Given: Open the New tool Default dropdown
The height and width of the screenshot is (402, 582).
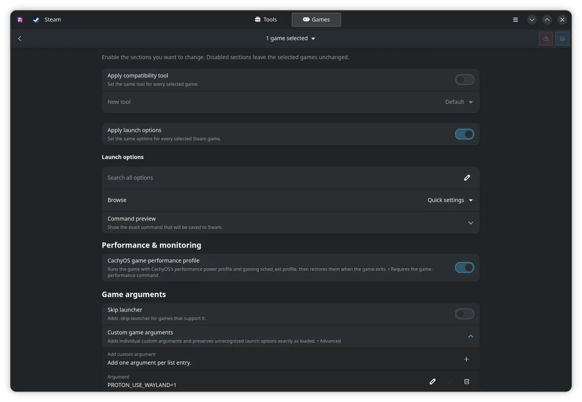Looking at the screenshot, I should click(x=459, y=102).
